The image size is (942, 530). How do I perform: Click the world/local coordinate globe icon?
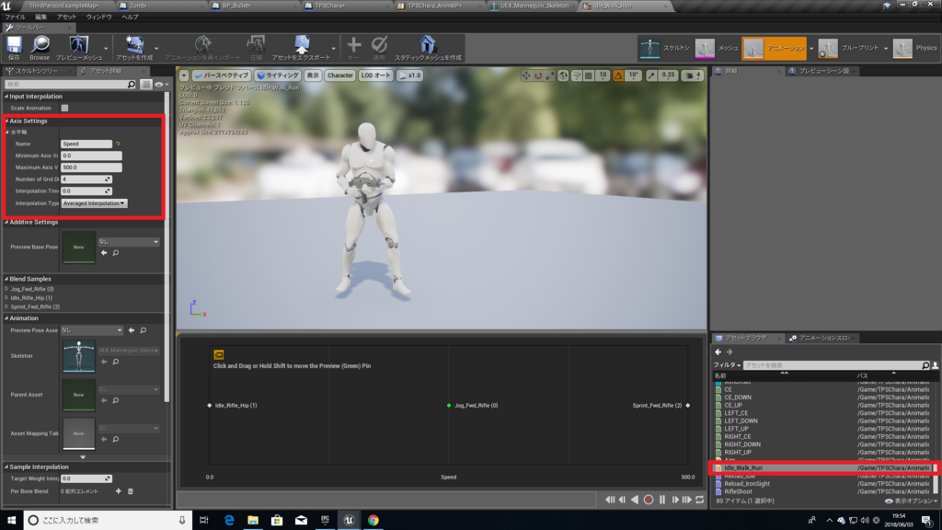pyautogui.click(x=563, y=75)
